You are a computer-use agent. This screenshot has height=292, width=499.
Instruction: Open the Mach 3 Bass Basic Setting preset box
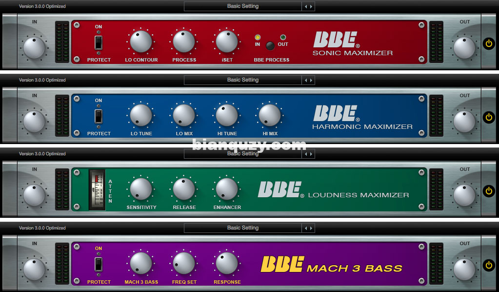[x=243, y=228]
